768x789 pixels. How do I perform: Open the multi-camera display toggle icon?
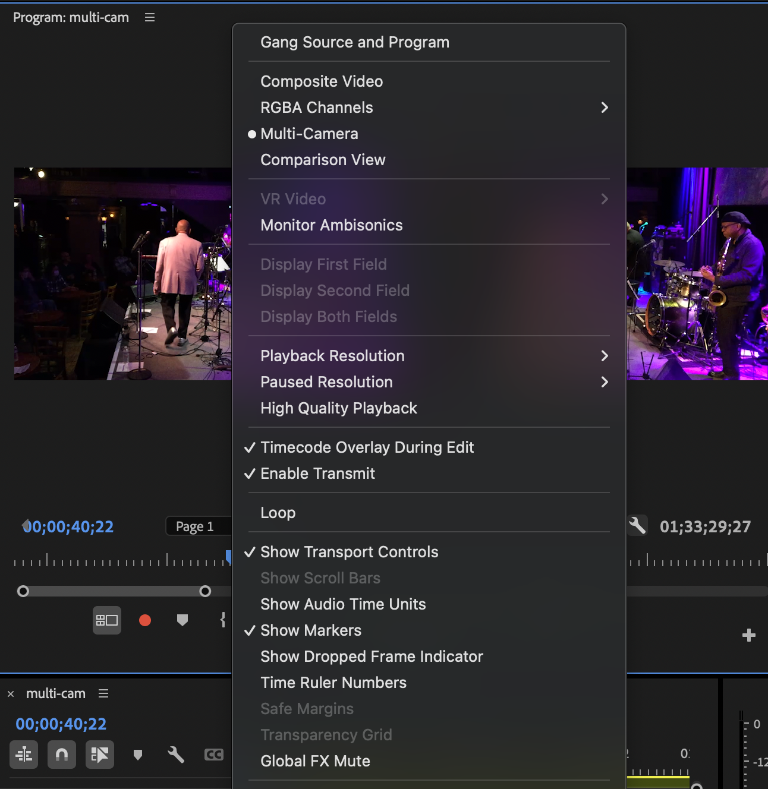pos(107,620)
